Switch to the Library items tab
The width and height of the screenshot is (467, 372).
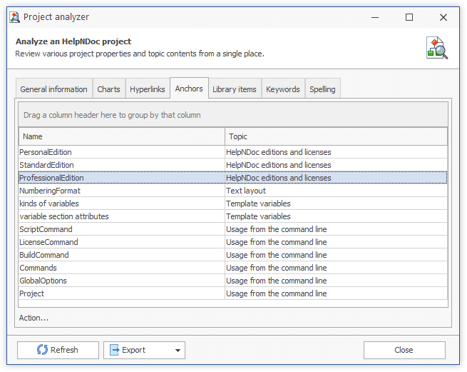[235, 89]
